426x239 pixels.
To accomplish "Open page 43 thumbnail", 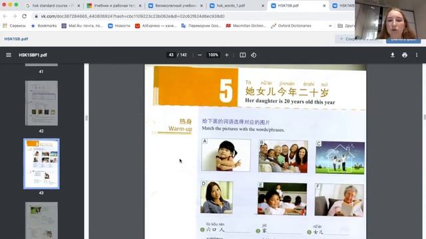I will [x=41, y=164].
